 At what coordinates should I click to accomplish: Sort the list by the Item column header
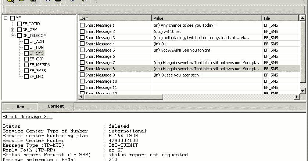115,18
